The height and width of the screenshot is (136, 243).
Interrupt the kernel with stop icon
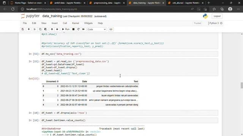point(73,29)
